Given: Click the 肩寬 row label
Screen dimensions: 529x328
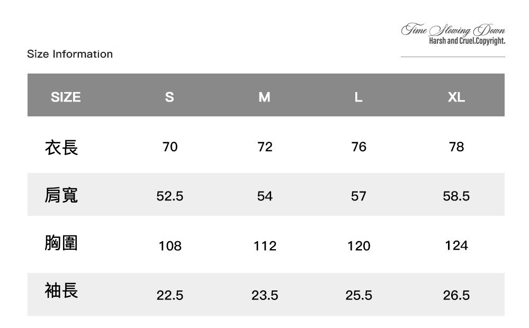Looking at the screenshot, I should 61,195.
